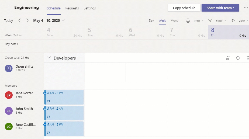This screenshot has height=139, width=249.
Task: Delete the Developers group via trash icon
Action: [248, 58]
